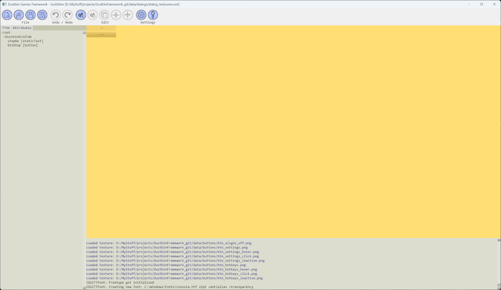Screen dimensions: 501x290
Task: Click the New file toolbar icon
Action: tap(7, 15)
